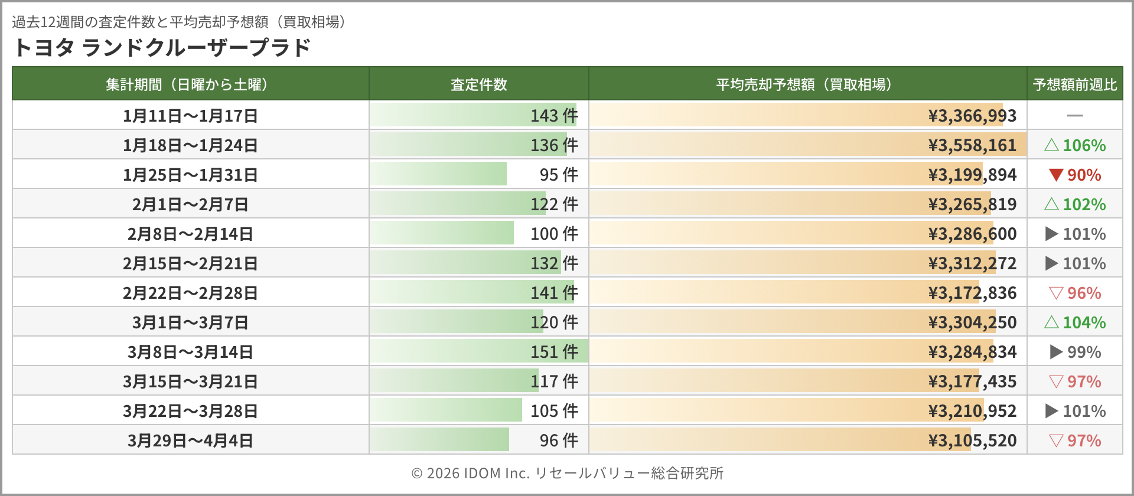The image size is (1134, 496).
Task: Click the 査定件数 column header
Action: [x=478, y=84]
